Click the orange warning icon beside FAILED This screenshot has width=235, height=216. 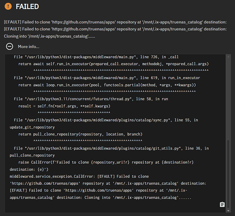(x=8, y=6)
